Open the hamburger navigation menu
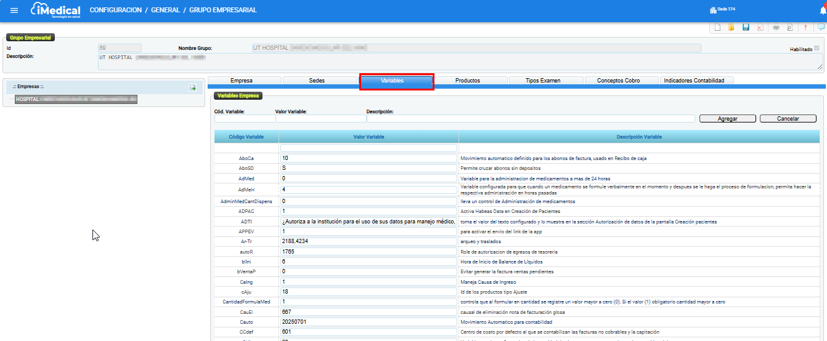The width and height of the screenshot is (827, 341). tap(14, 10)
